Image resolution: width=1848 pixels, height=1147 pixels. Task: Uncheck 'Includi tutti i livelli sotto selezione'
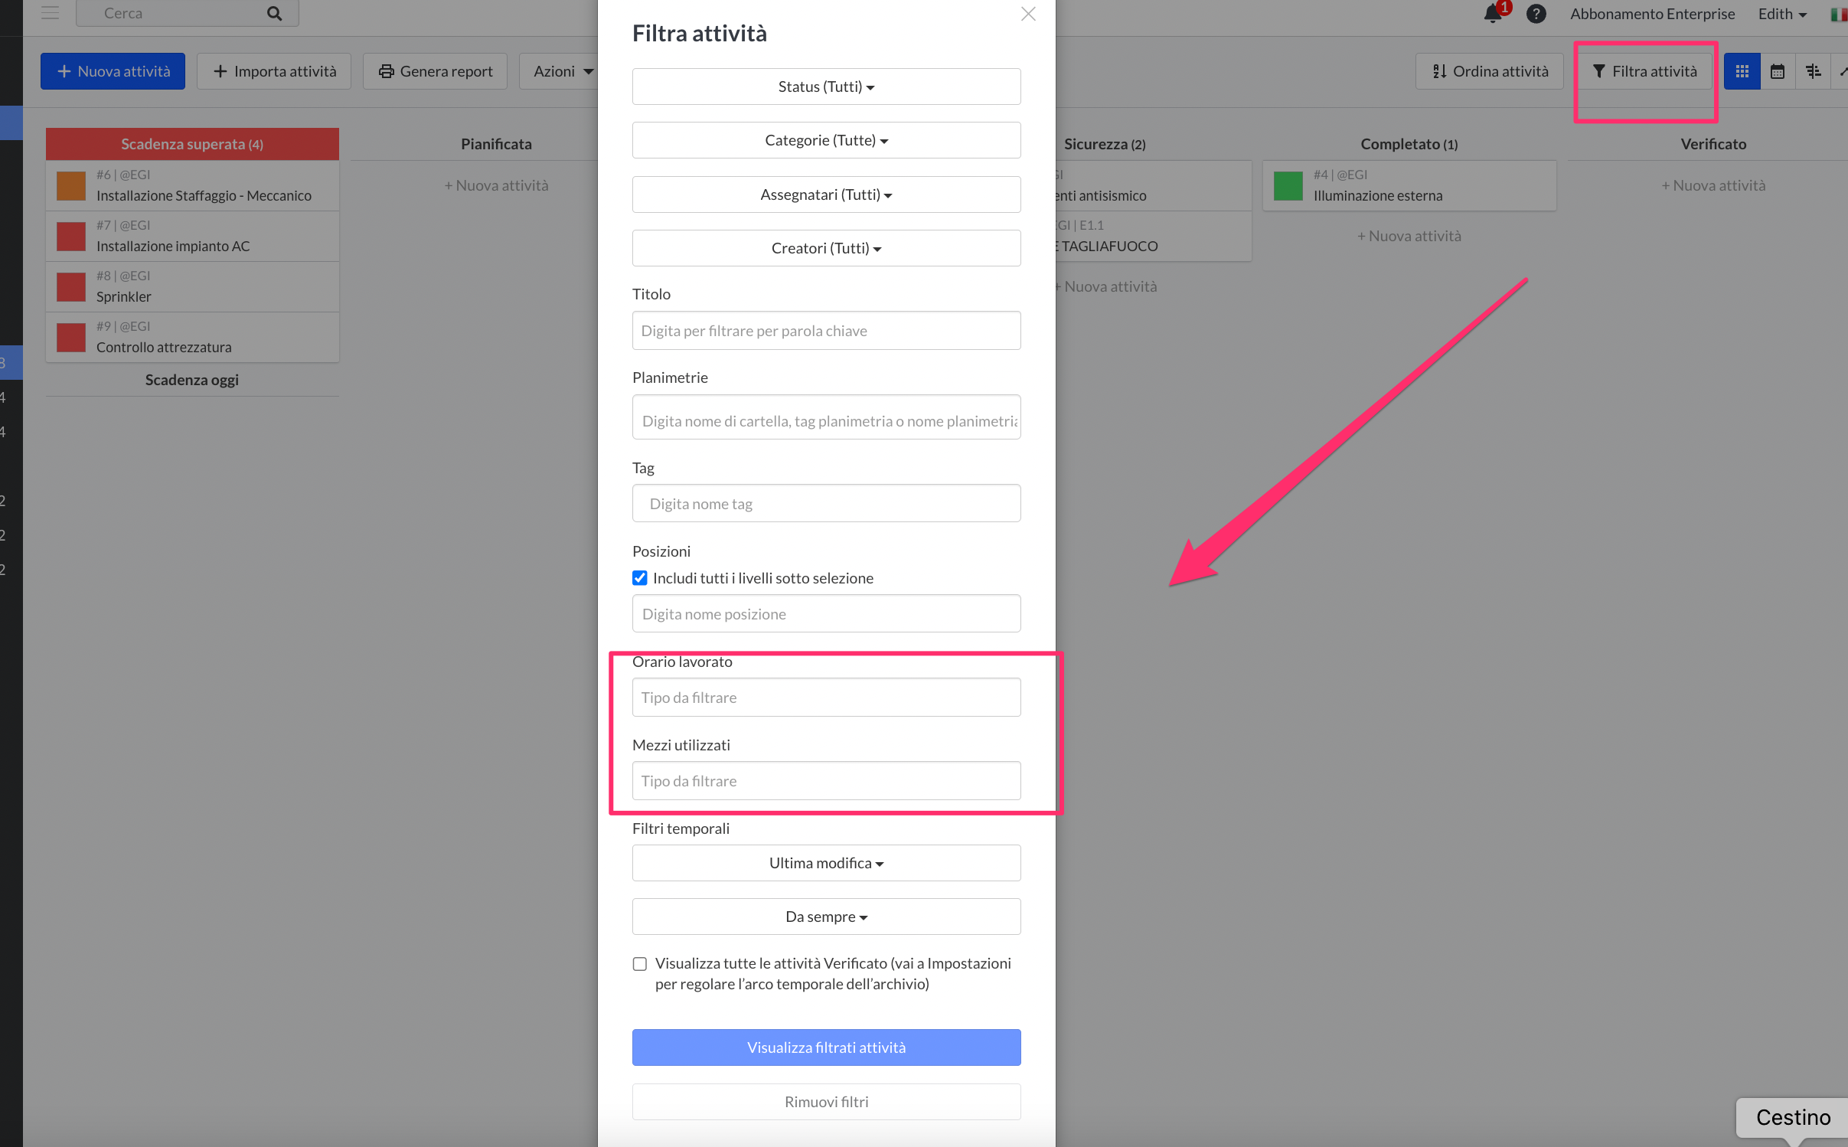640,578
